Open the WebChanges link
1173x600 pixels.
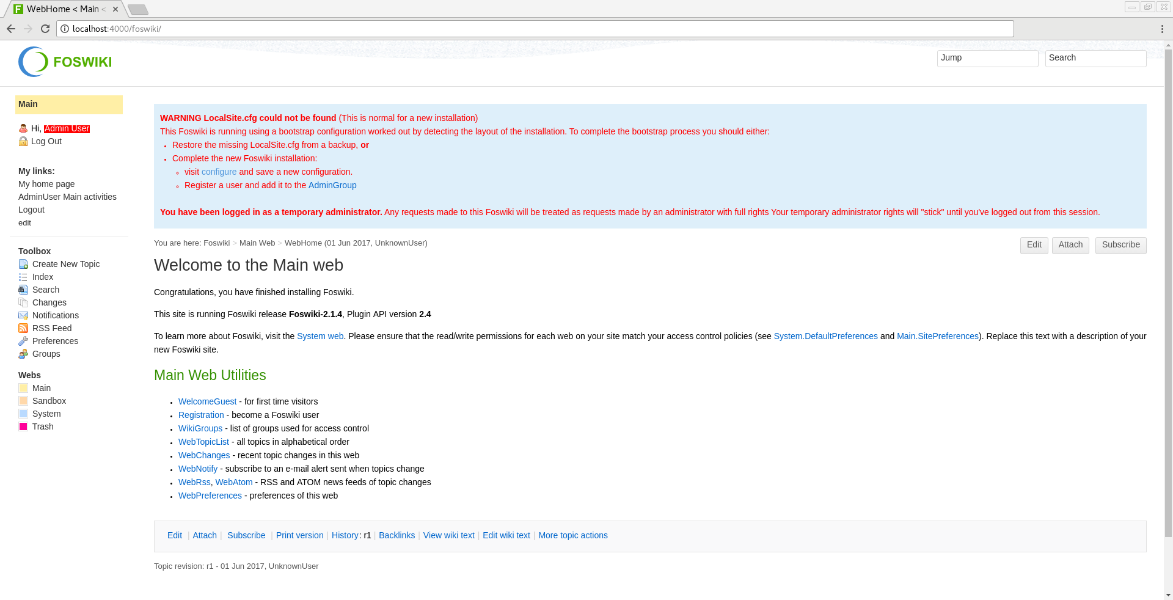(204, 455)
